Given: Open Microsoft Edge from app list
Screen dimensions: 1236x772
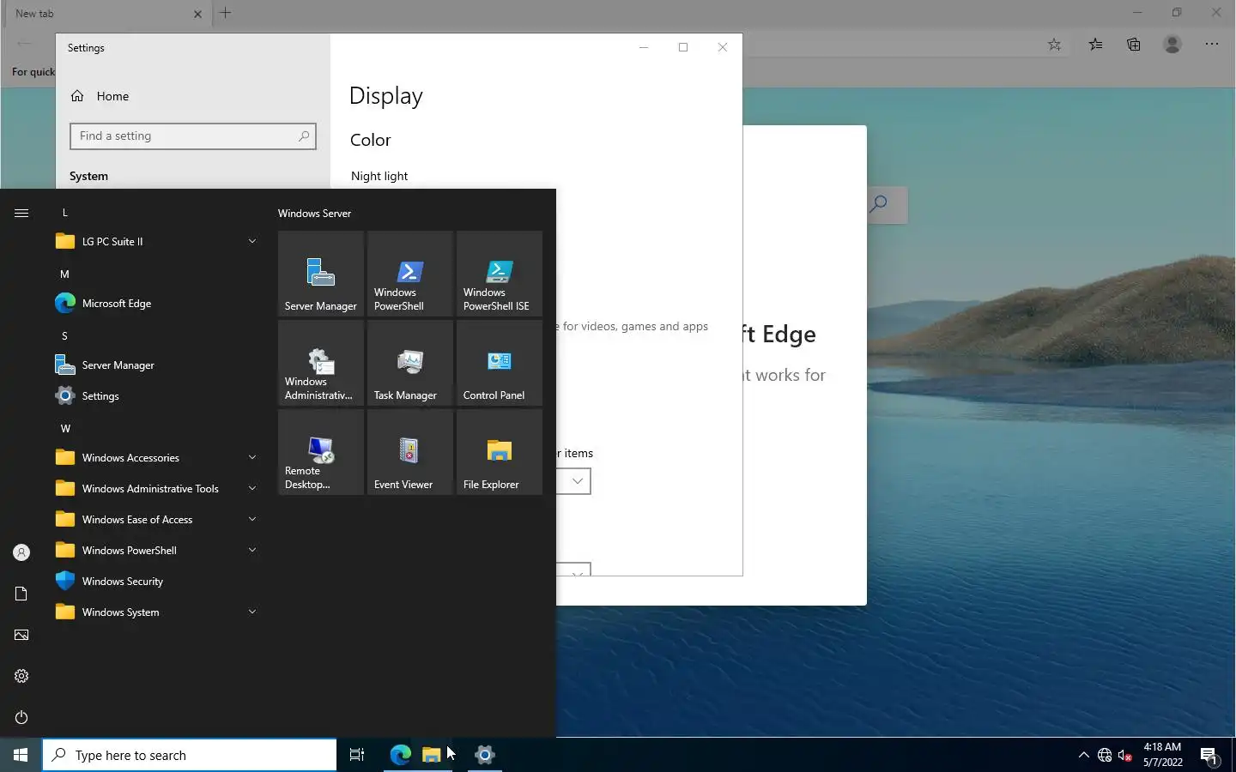Looking at the screenshot, I should tap(157, 303).
